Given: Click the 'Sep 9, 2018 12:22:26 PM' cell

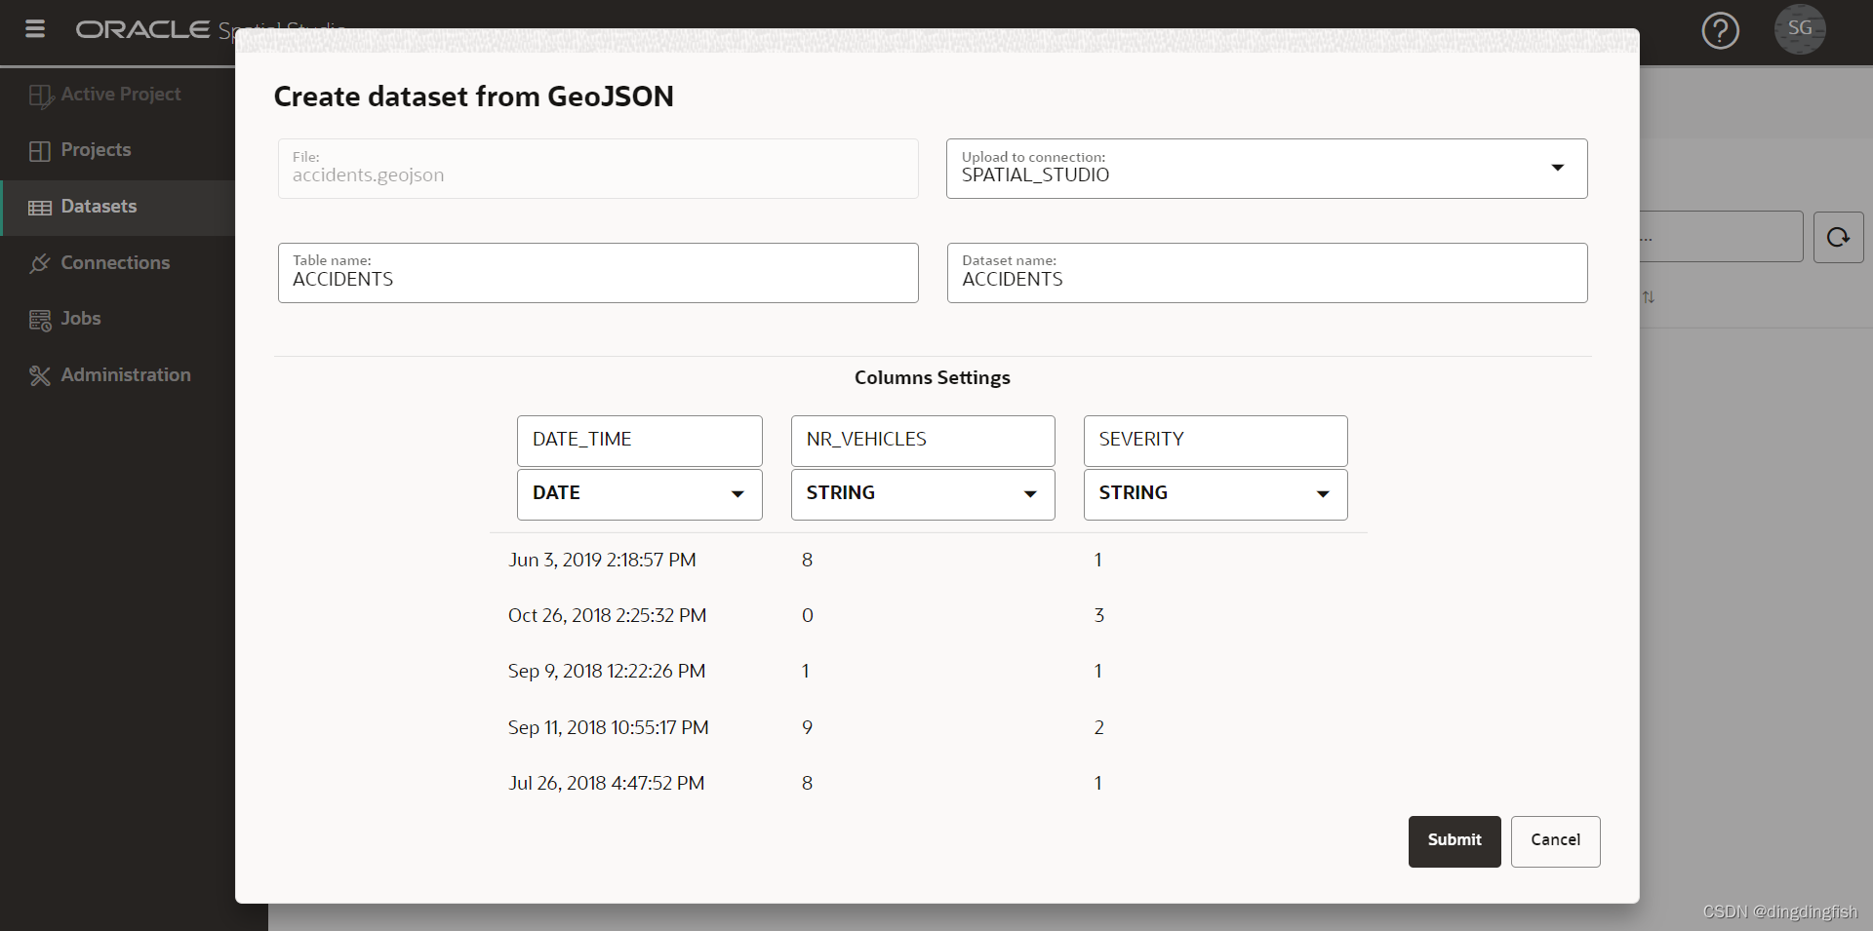Looking at the screenshot, I should [607, 672].
